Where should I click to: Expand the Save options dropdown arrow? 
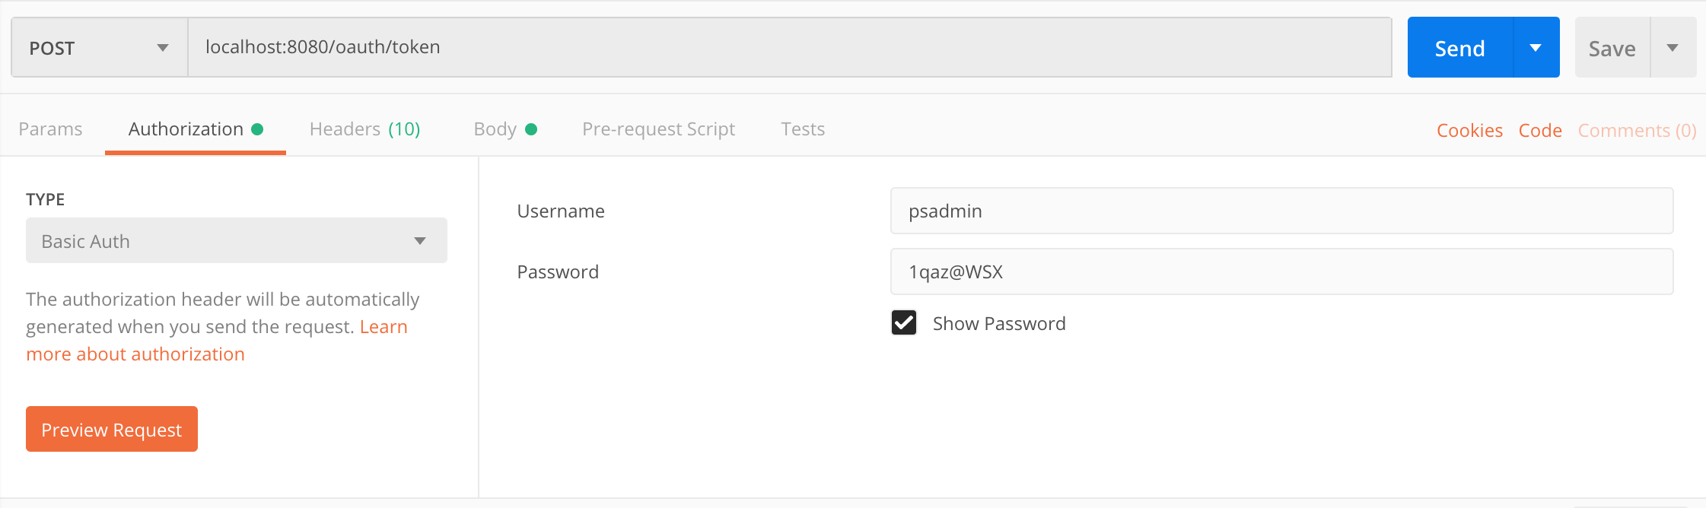[x=1673, y=48]
